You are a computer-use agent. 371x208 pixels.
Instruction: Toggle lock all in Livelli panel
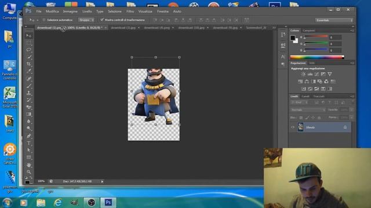point(319,117)
